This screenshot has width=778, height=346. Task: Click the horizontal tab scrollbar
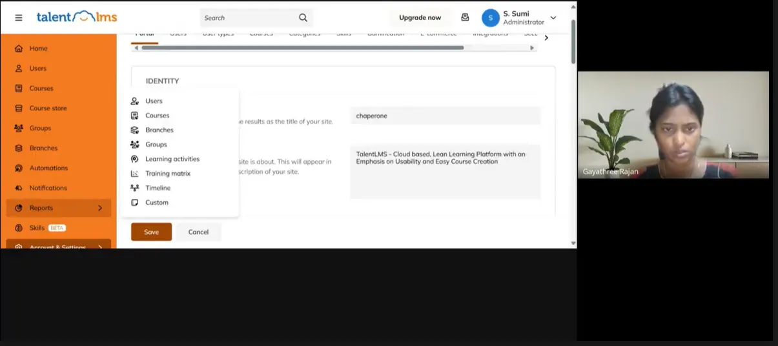(302, 48)
